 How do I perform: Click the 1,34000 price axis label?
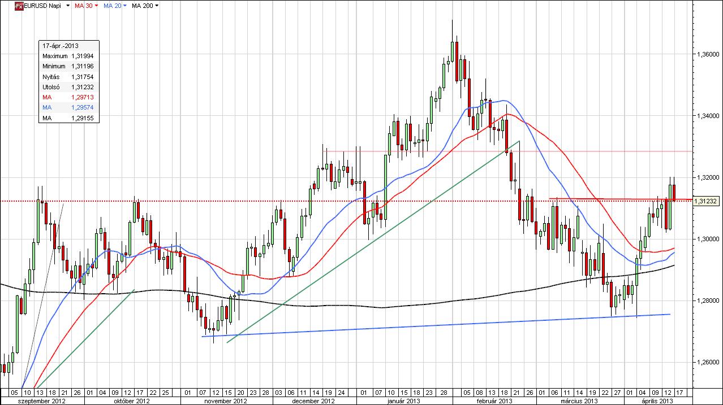708,115
